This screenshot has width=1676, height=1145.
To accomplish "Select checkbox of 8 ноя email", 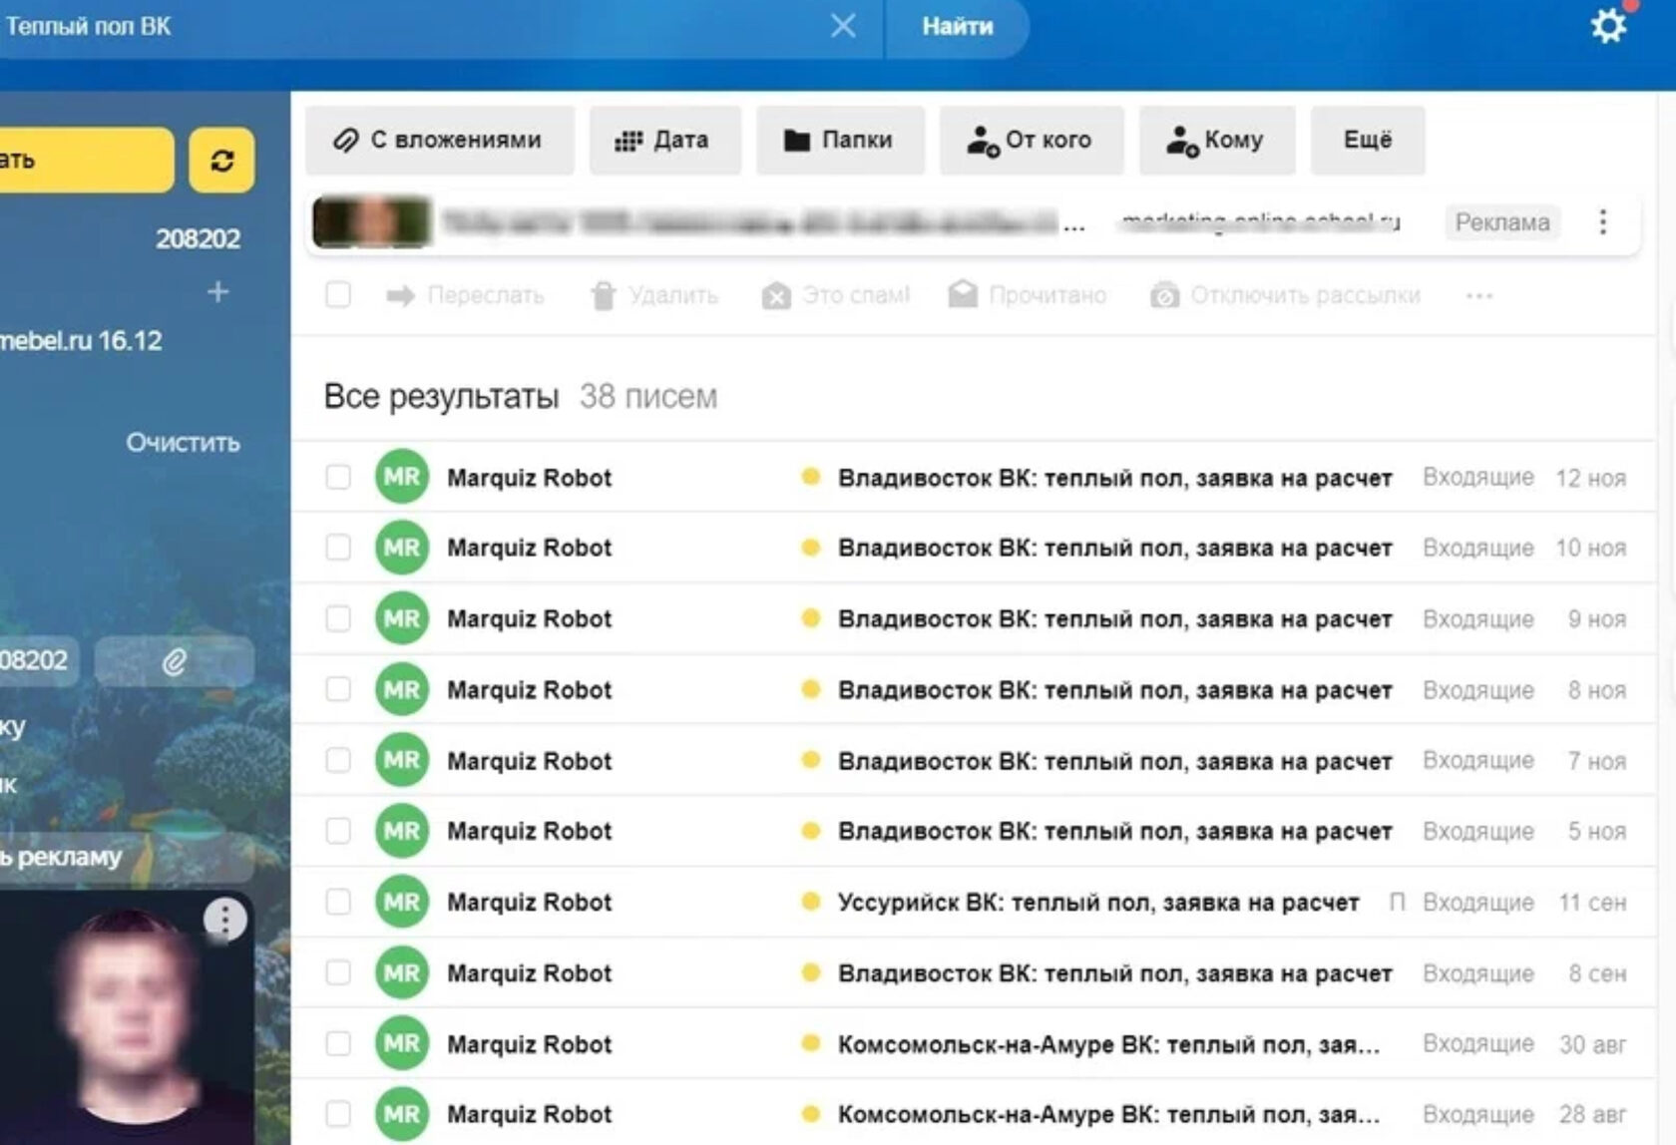I will coord(338,689).
